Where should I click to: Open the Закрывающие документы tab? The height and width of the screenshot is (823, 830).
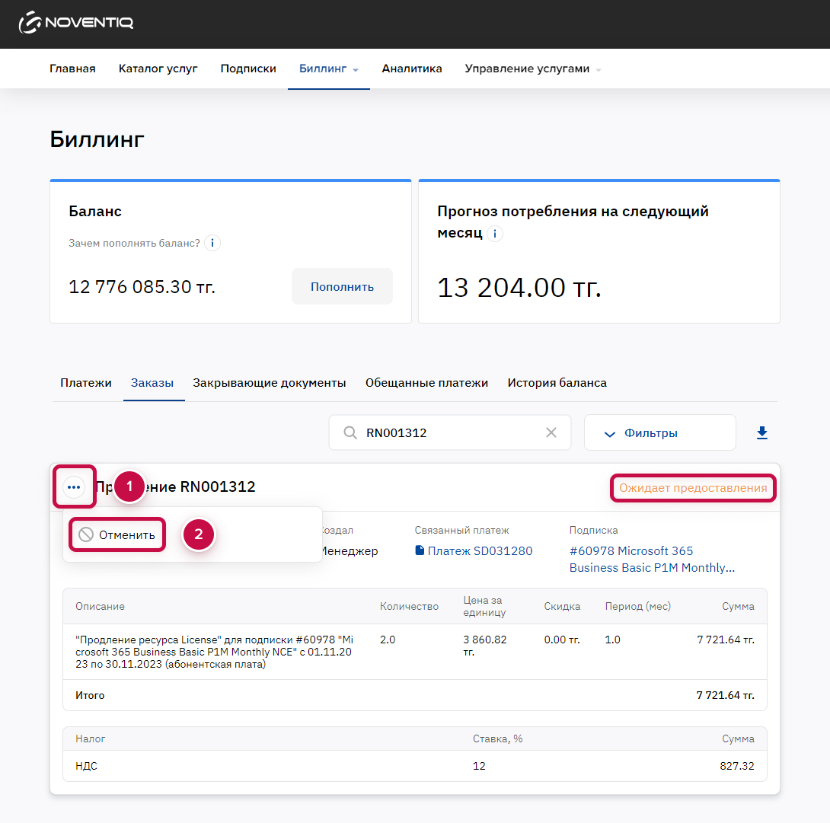pos(270,383)
